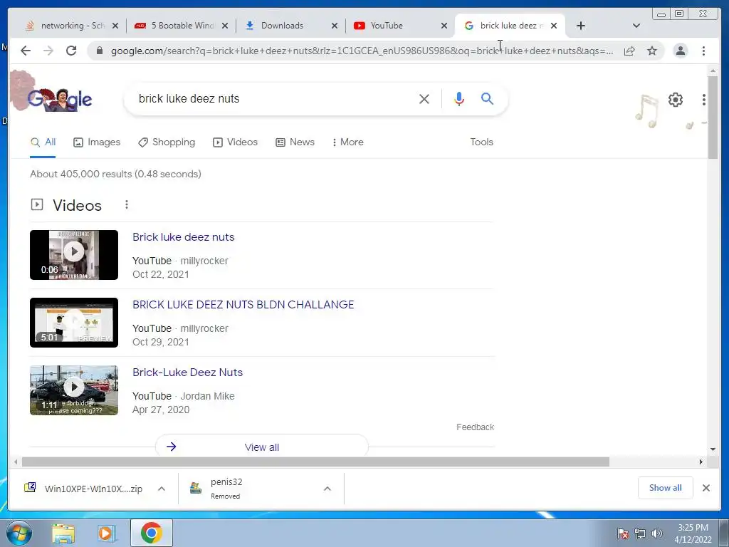Submit search with the magnifier icon

point(487,98)
